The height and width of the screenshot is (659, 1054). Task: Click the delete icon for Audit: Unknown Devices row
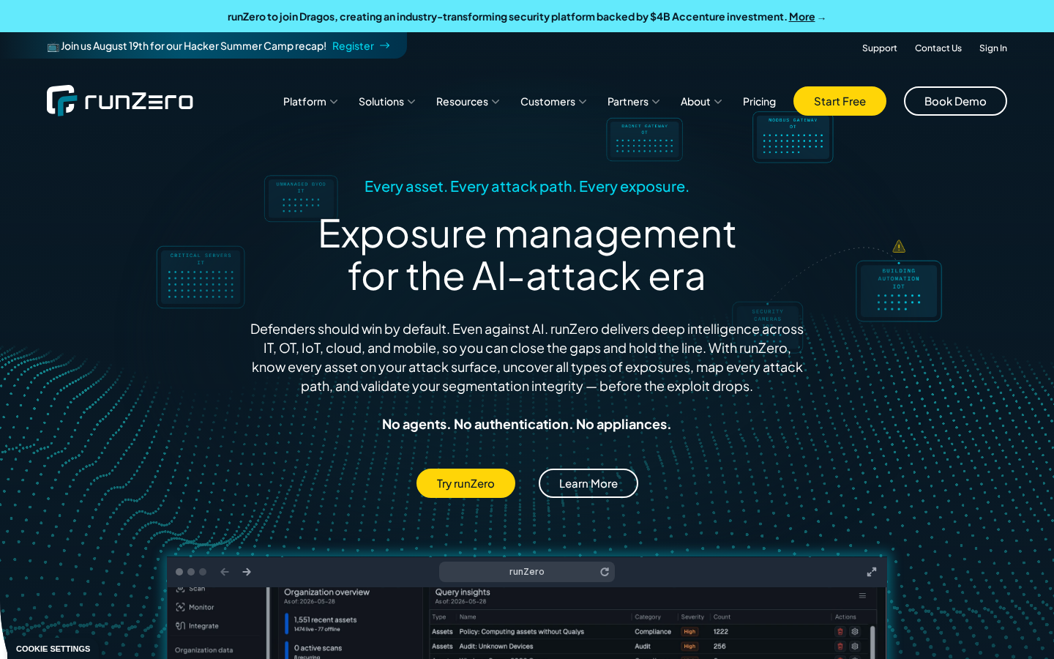point(840,647)
